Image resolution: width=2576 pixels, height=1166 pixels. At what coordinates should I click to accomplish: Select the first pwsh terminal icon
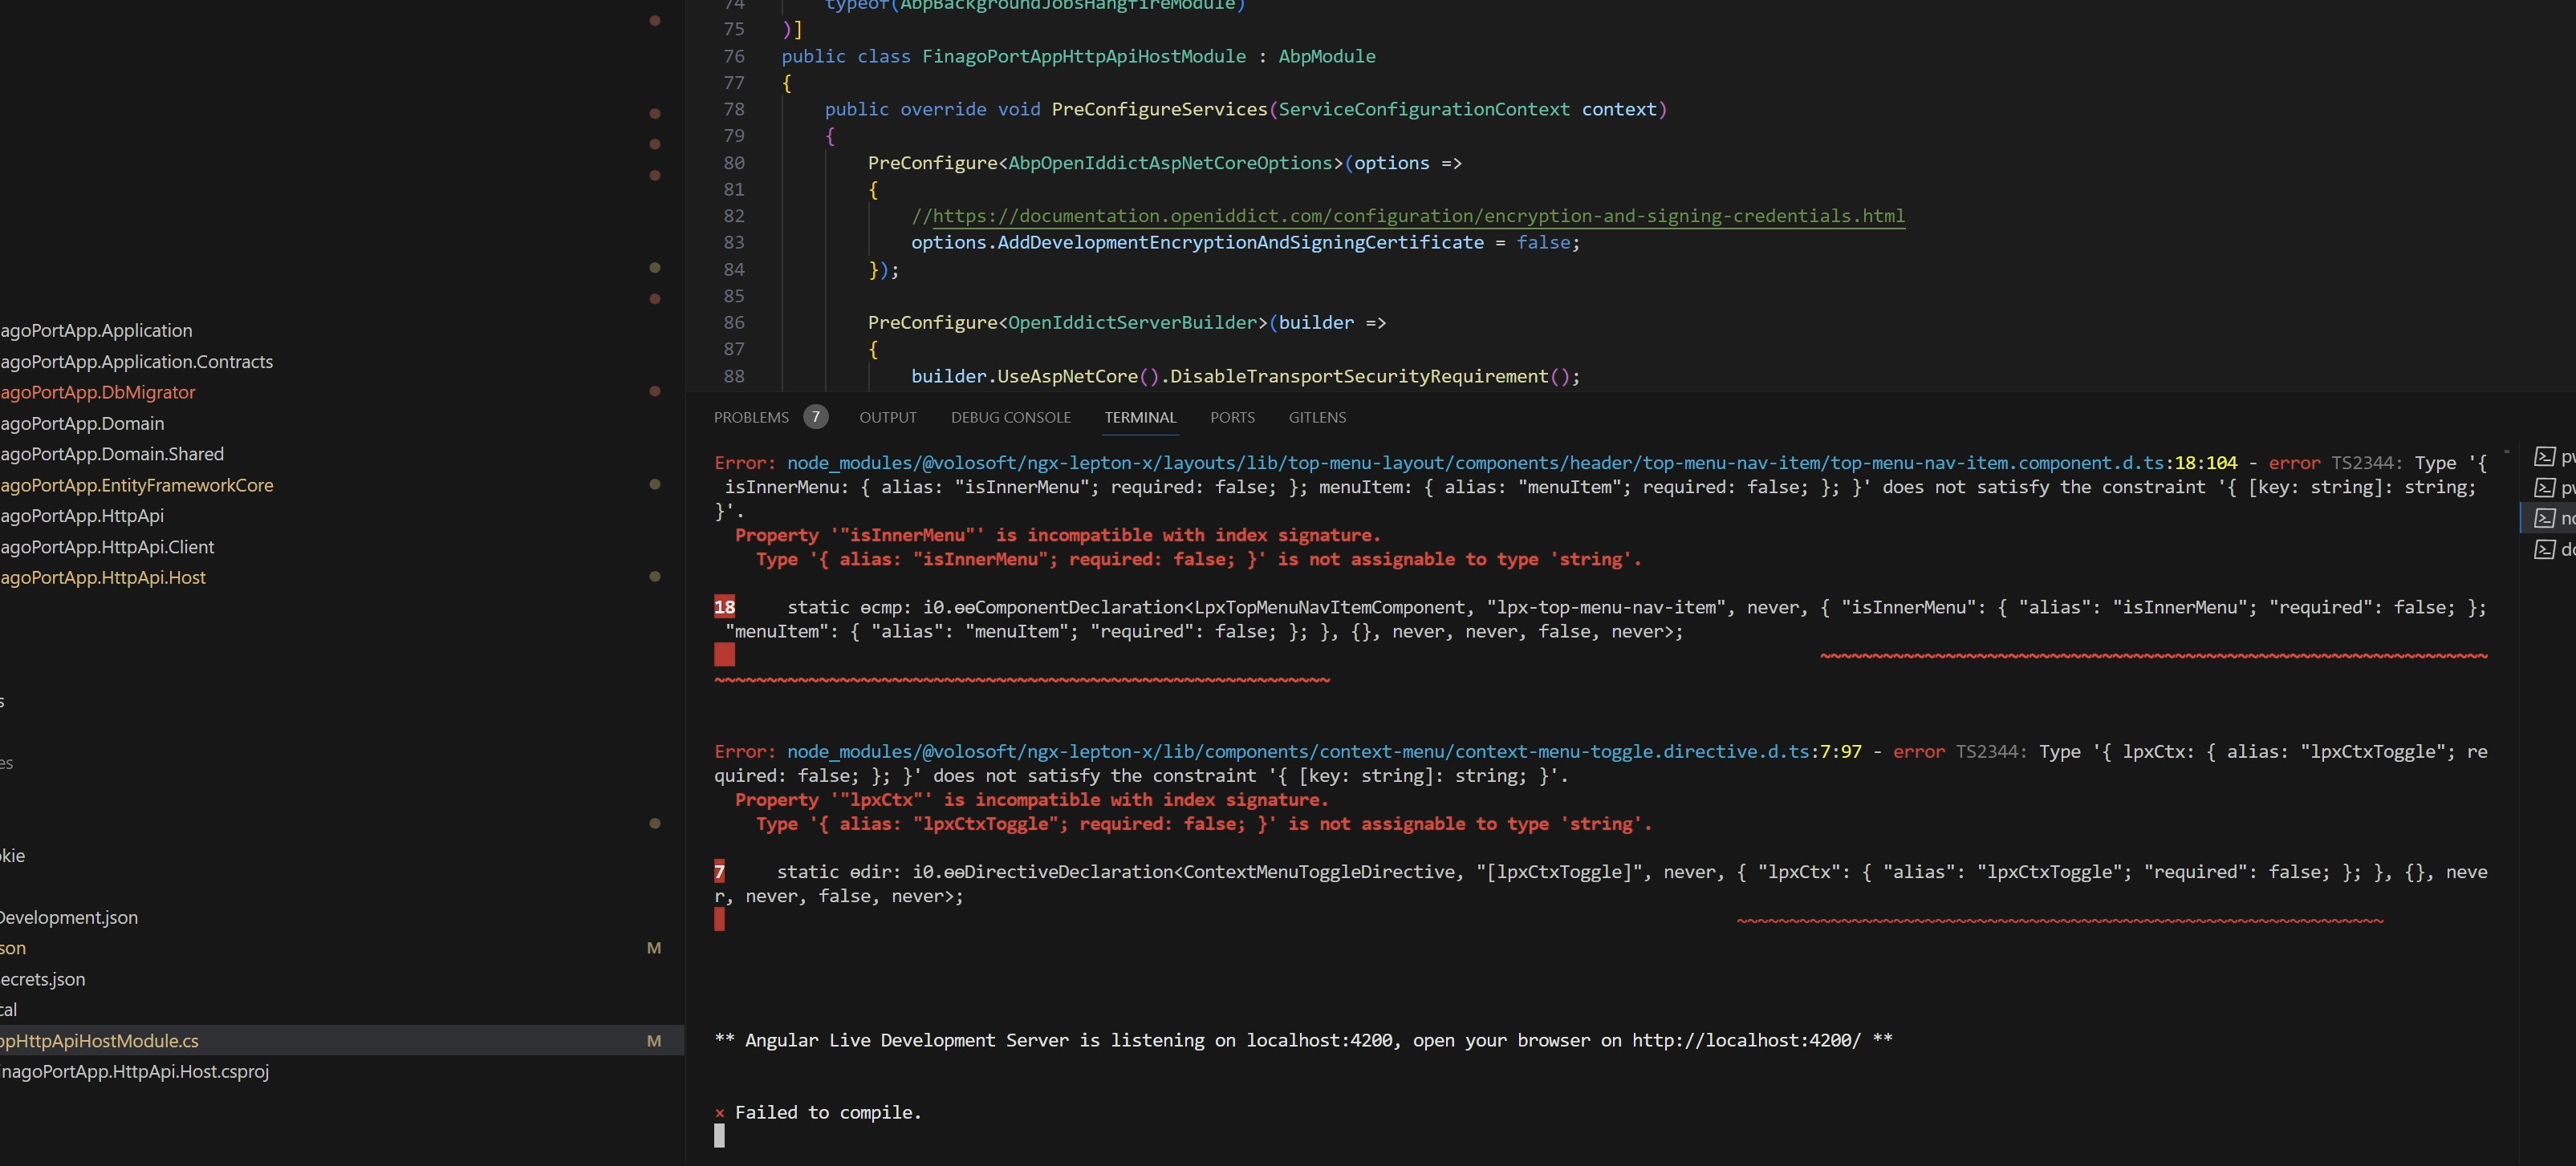2545,458
